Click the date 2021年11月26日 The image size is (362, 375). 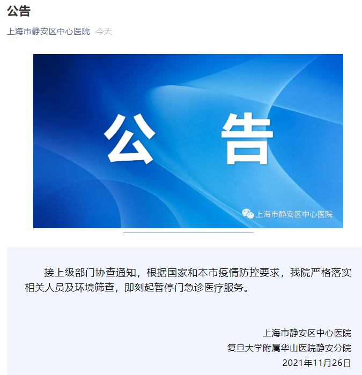317,363
